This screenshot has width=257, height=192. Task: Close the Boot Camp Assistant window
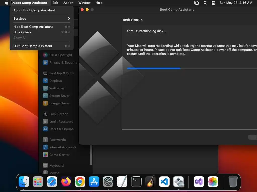(82, 10)
